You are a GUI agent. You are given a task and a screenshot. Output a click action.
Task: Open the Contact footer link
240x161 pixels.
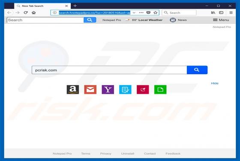point(150,154)
